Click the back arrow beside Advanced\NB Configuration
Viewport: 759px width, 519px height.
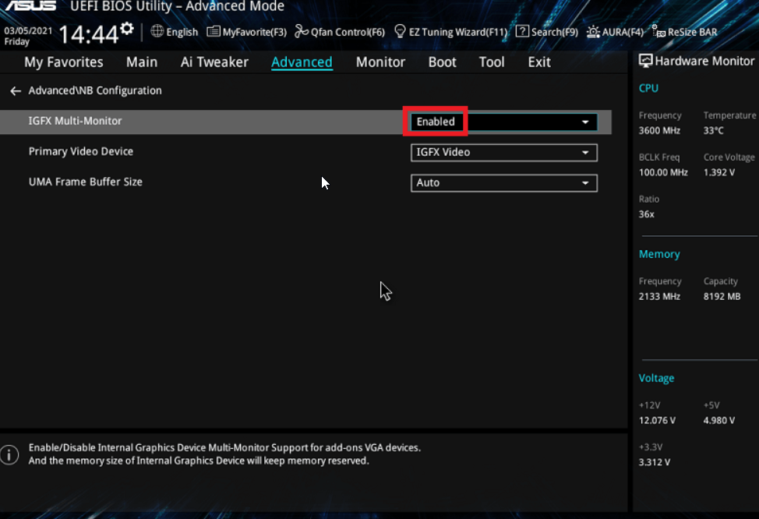(x=16, y=91)
